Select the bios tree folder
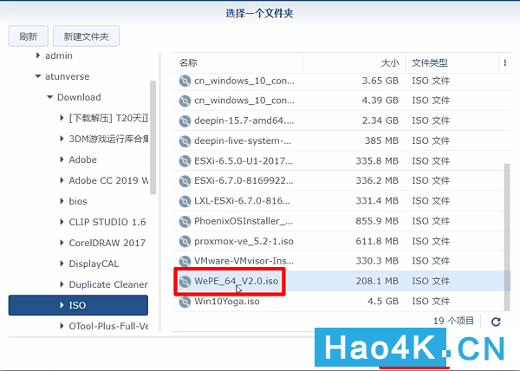This screenshot has width=520, height=371. [78, 201]
